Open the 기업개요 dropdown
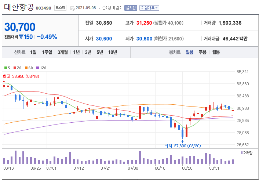The width and height of the screenshot is (259, 180). (x=149, y=8)
